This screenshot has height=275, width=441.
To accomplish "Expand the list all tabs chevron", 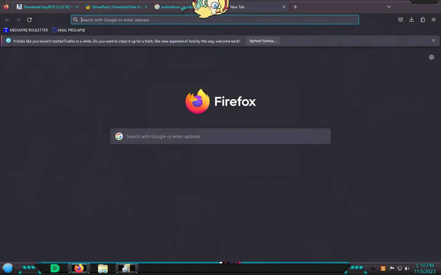I will [x=389, y=7].
